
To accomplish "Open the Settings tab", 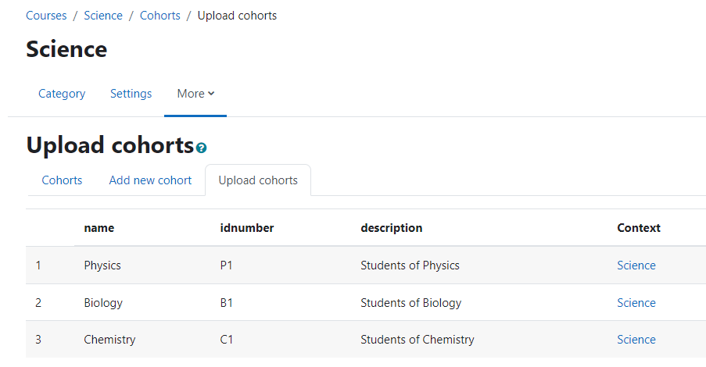I will point(131,94).
